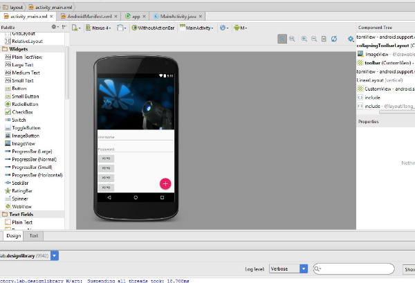415x283 pixels.
Task: Select the ImageView component tree item
Action: 378,53
